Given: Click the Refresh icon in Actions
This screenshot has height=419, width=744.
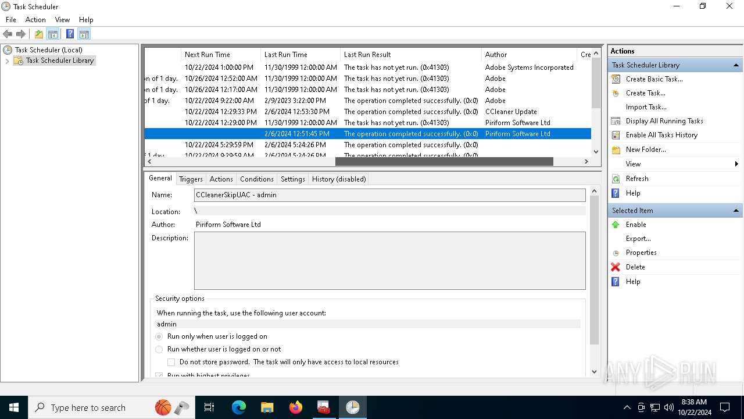Looking at the screenshot, I should [616, 179].
